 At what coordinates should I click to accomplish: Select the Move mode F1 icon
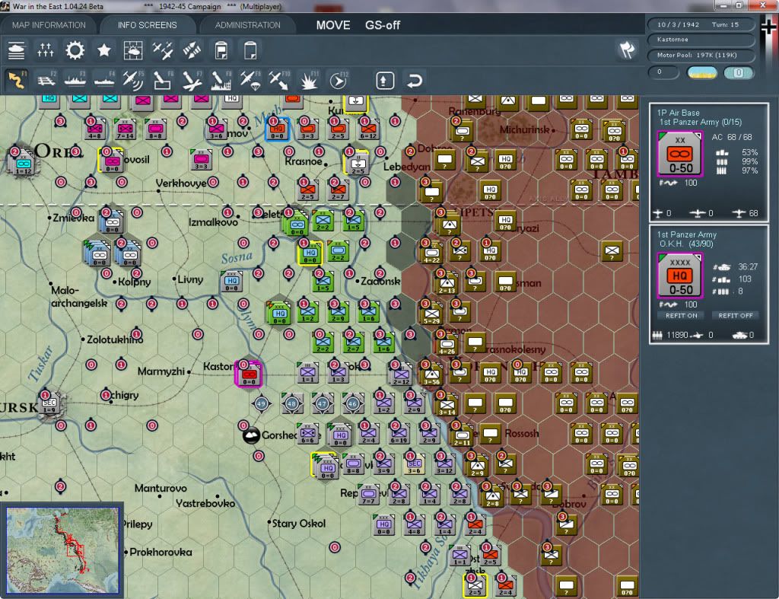(x=17, y=80)
